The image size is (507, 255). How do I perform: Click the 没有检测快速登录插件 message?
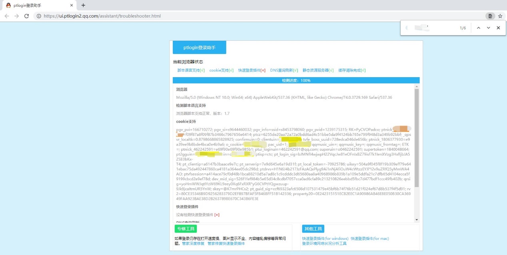[198, 215]
